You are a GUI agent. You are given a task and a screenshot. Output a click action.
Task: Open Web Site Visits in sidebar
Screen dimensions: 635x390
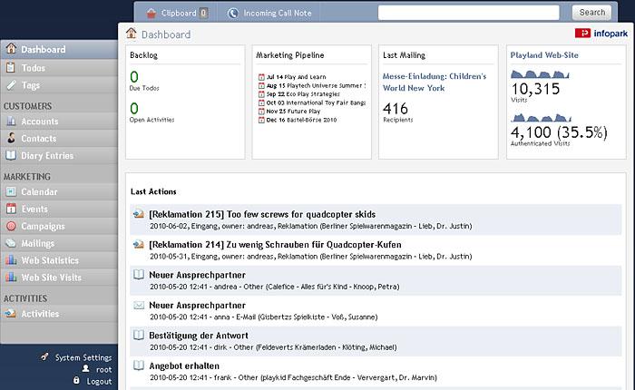pos(59,278)
